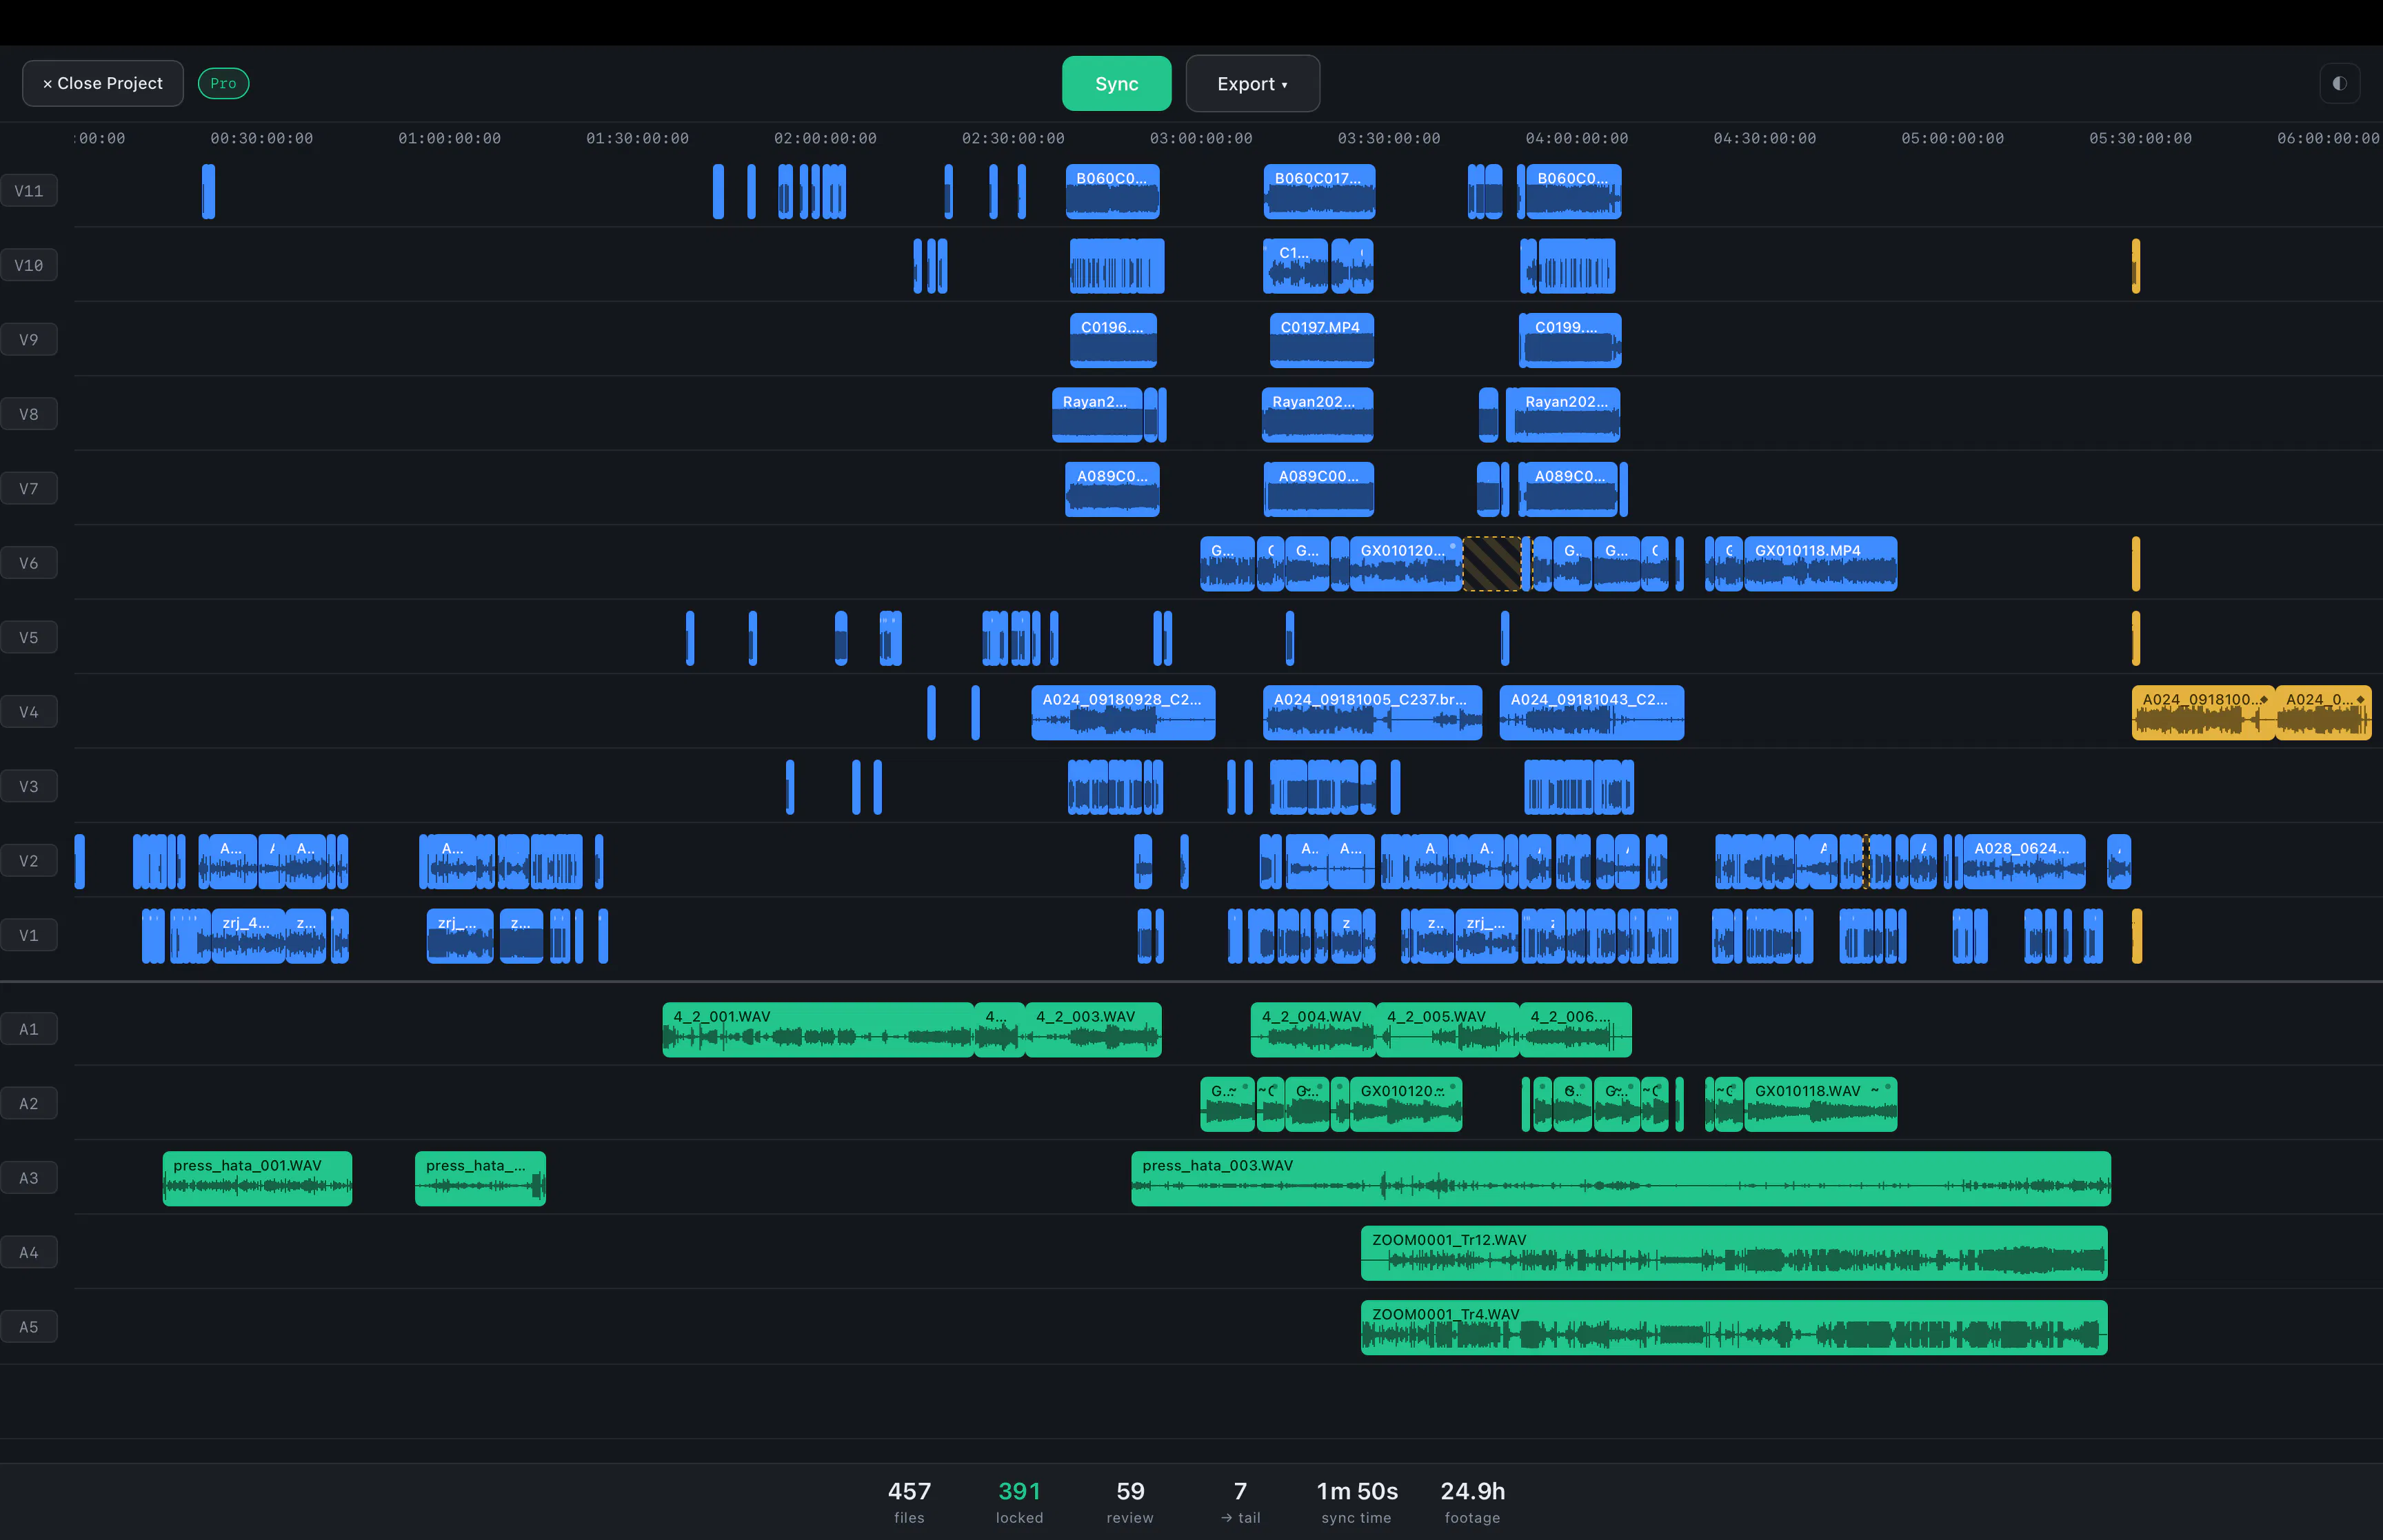Select audio clip 4_2_003.WAV
This screenshot has width=2383, height=1540.
pos(1093,1029)
